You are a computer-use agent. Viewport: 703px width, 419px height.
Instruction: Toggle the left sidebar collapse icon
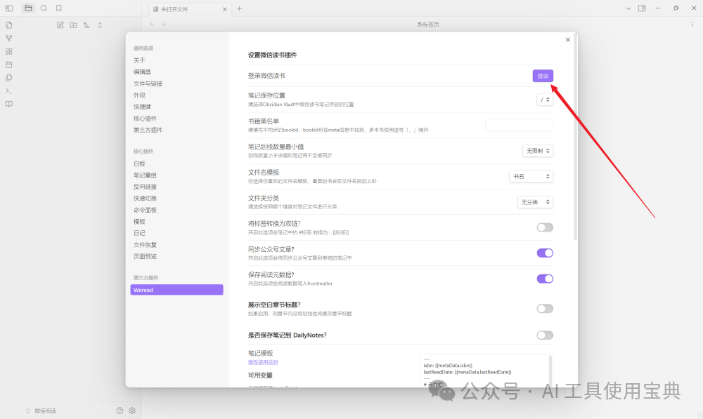point(9,8)
